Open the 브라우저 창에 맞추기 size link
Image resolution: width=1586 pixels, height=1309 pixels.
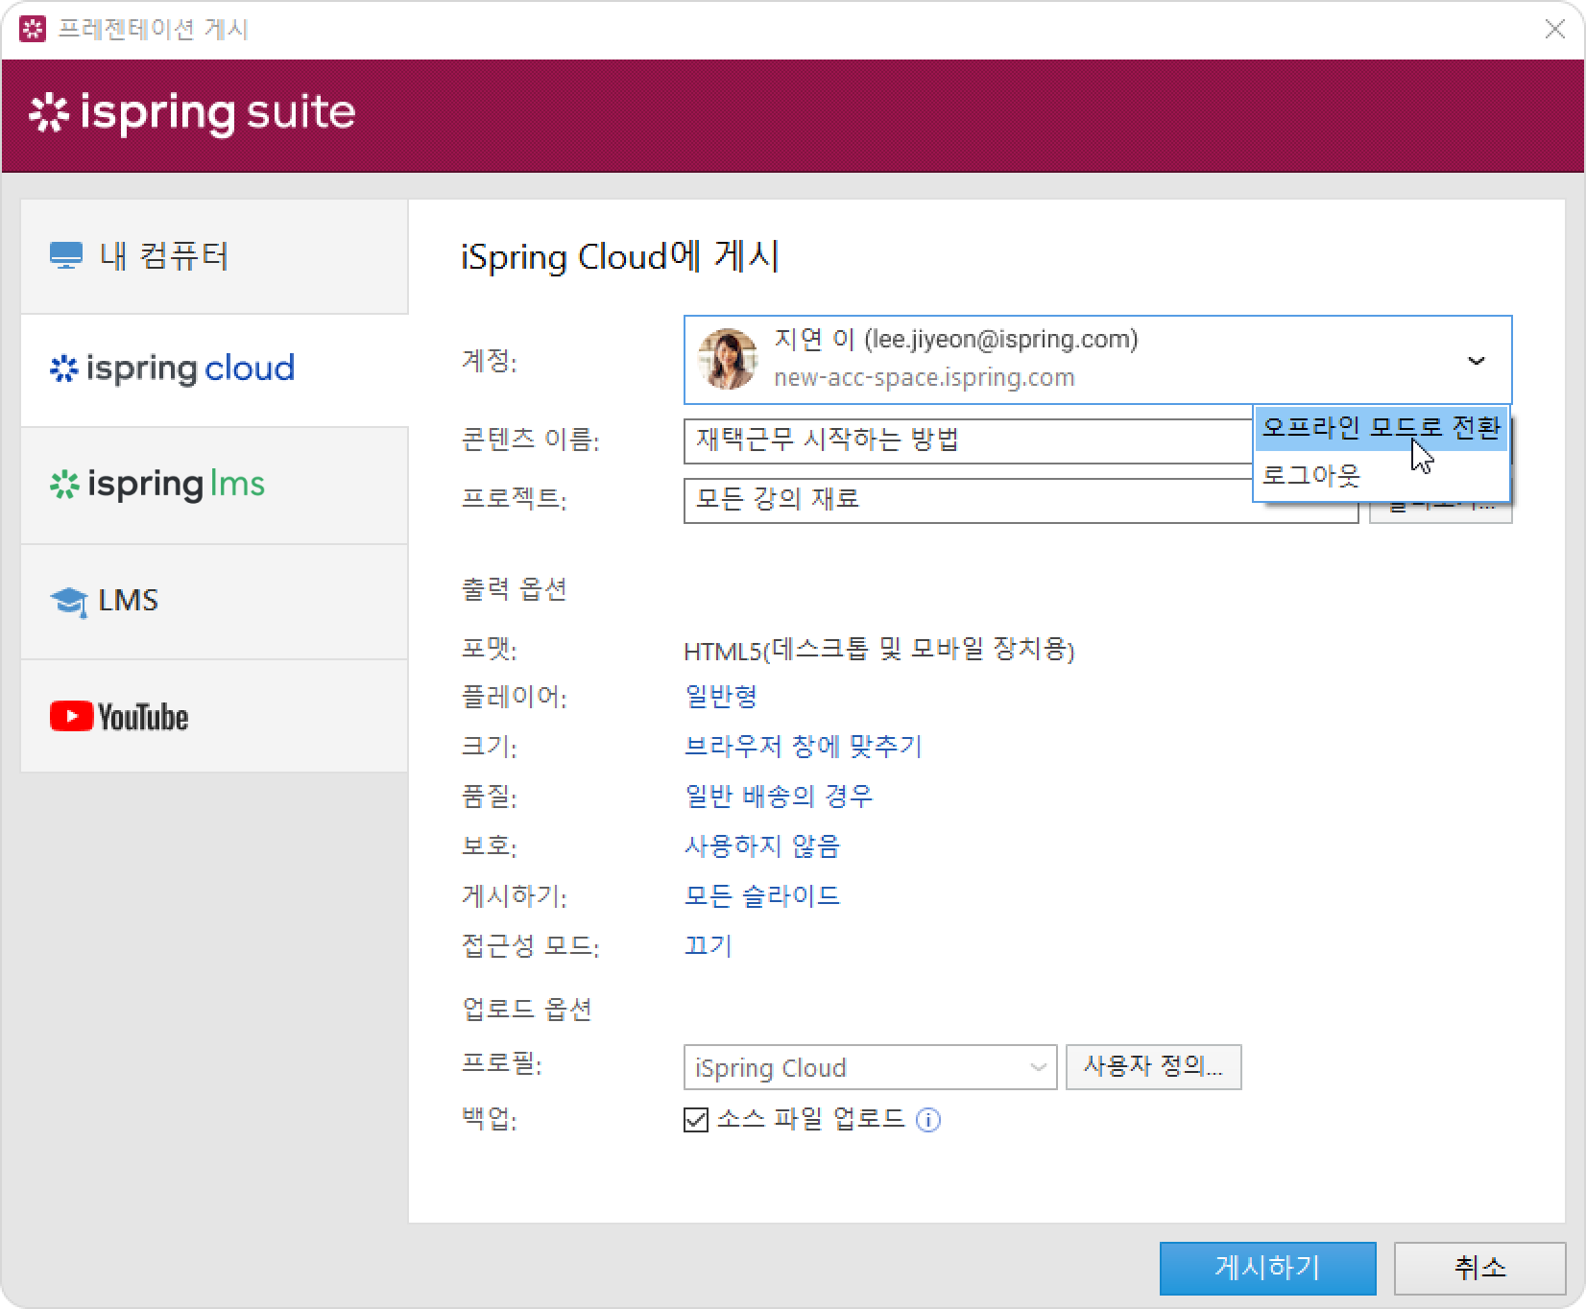pyautogui.click(x=803, y=747)
